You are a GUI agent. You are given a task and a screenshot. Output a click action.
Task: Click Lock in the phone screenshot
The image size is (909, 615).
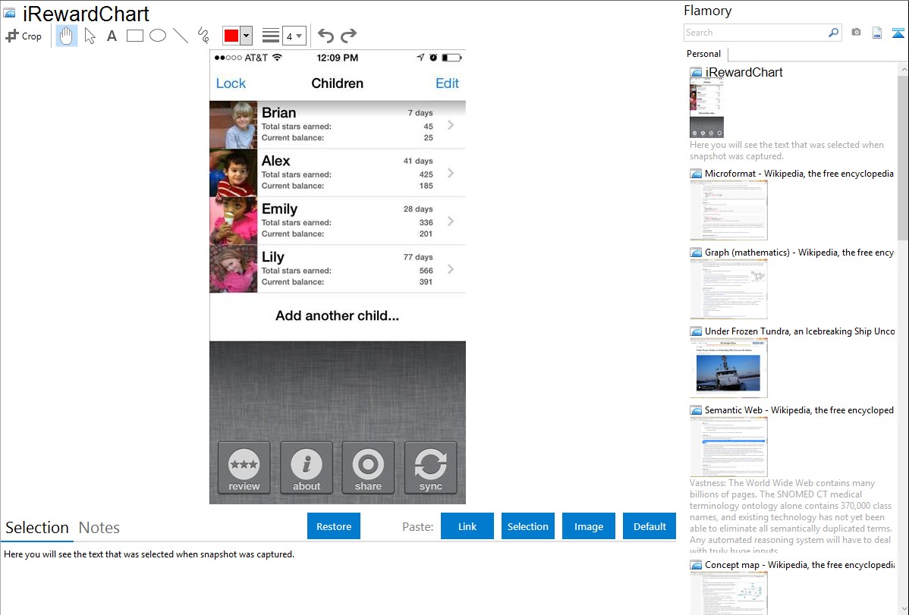pyautogui.click(x=231, y=83)
